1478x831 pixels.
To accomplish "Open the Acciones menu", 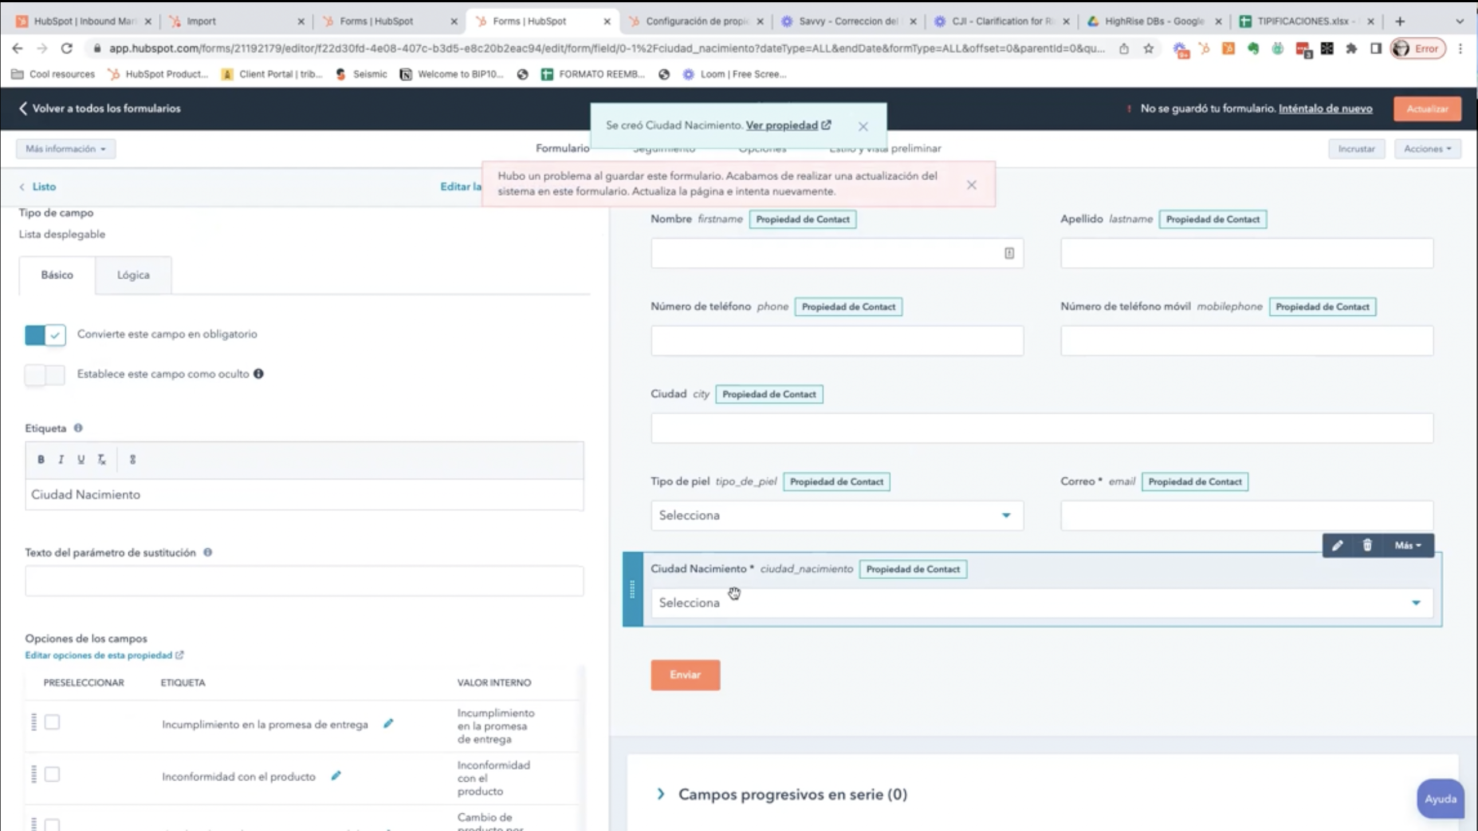I will [x=1427, y=148].
